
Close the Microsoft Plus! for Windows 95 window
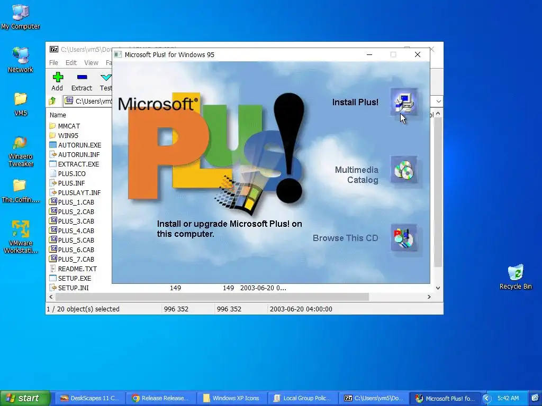[x=418, y=54]
